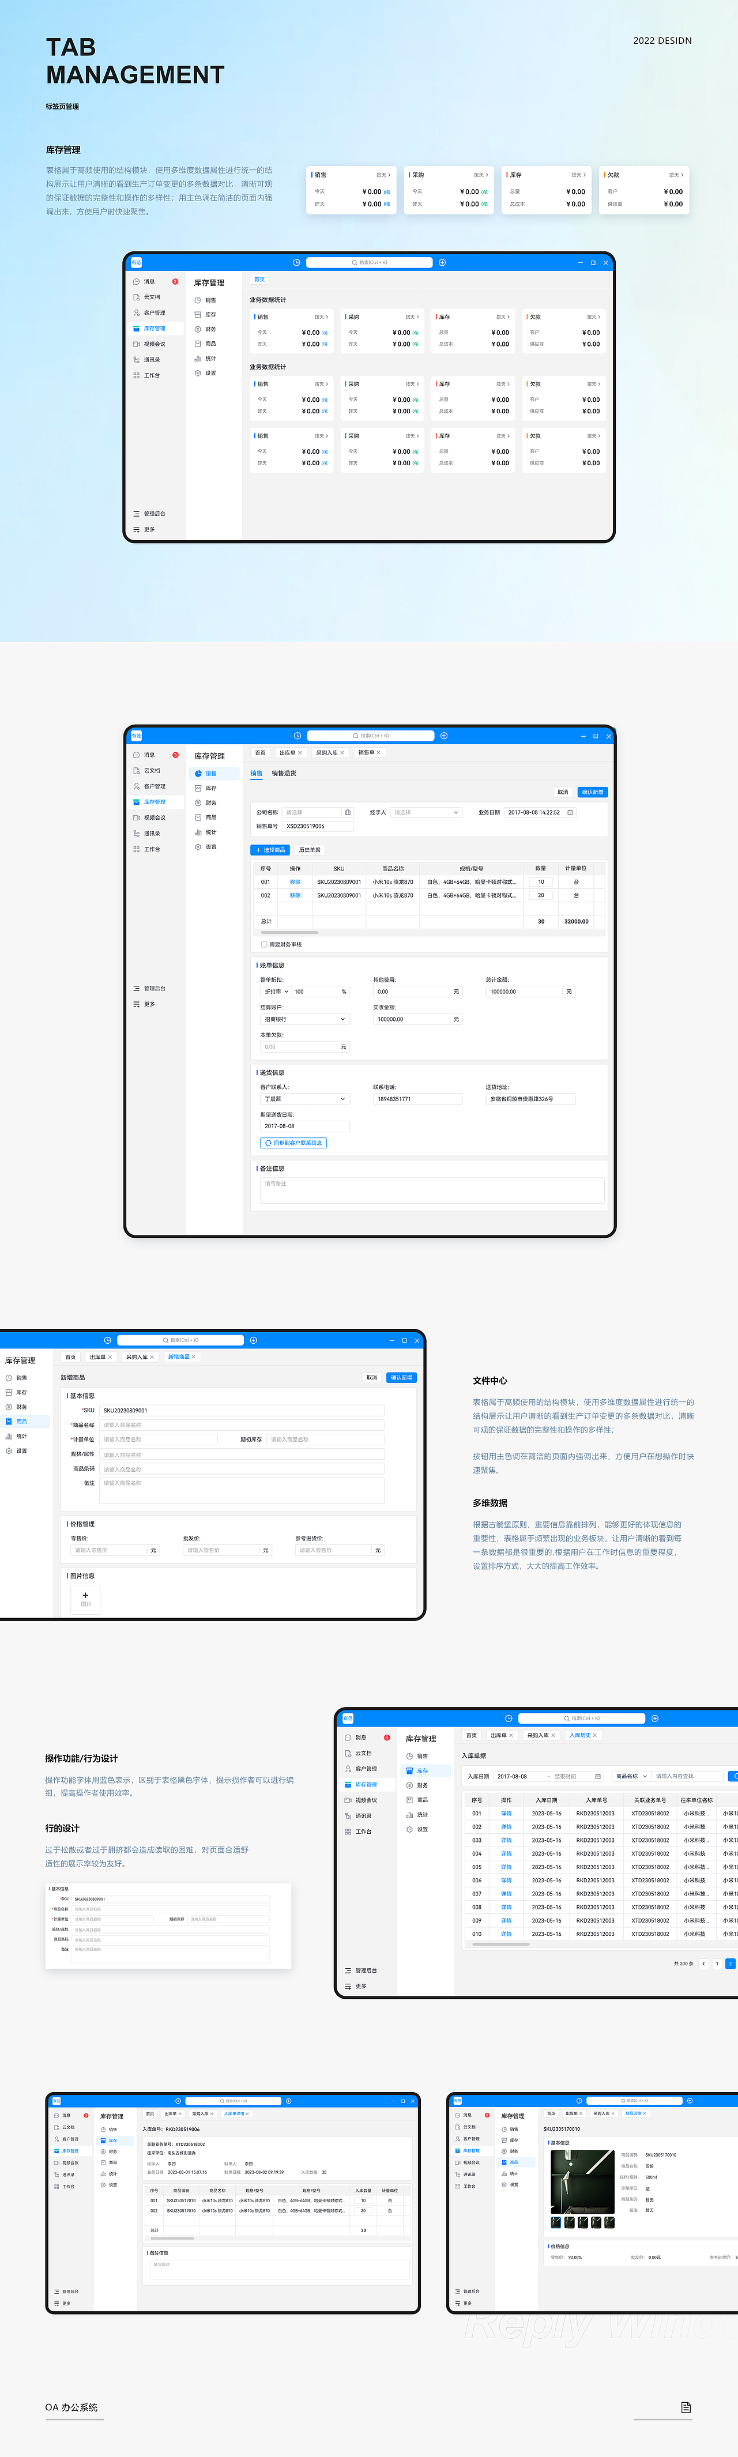Click the clock icon in the sales order window title bar
This screenshot has width=738, height=2457.
[298, 736]
